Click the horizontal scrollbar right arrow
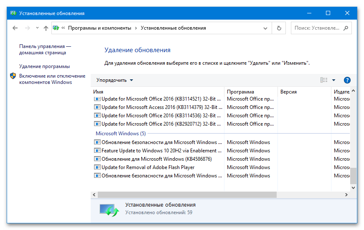Viewport: 364px width, 230px height. (346, 195)
